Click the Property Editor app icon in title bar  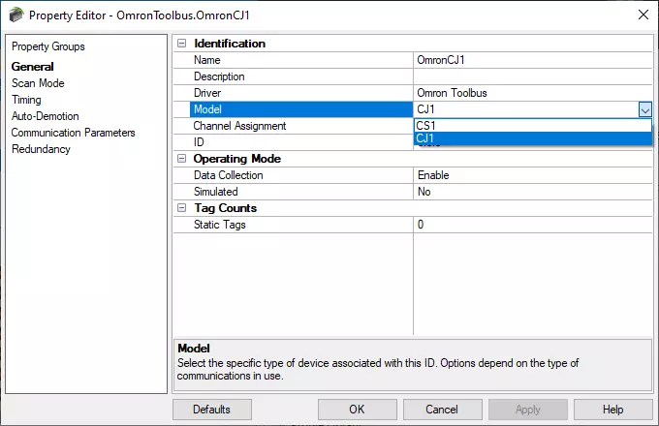click(16, 15)
